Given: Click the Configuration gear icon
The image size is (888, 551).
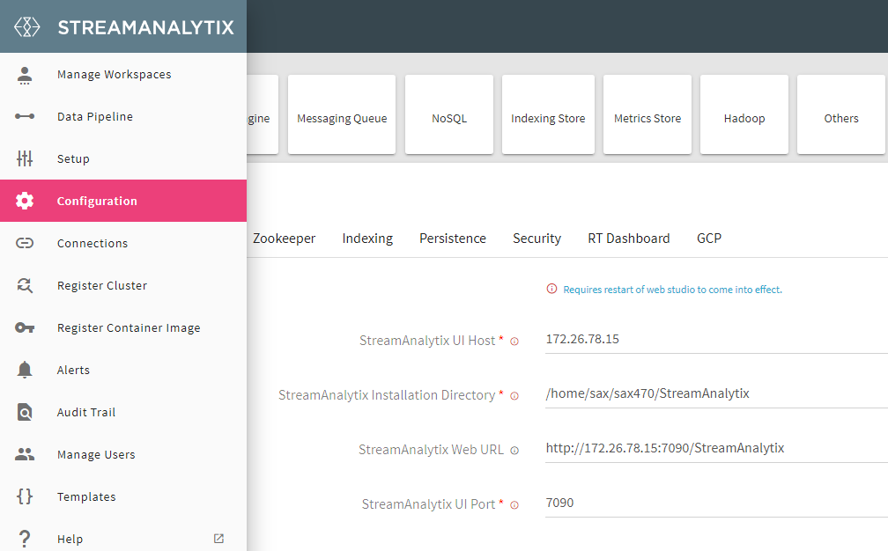Looking at the screenshot, I should (x=25, y=201).
